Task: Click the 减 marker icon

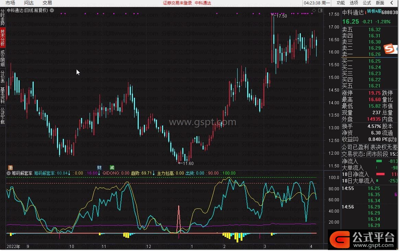Action: click(112, 167)
